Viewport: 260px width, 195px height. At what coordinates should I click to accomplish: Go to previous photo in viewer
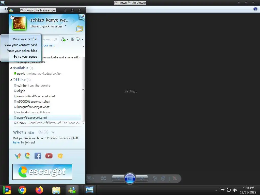coord(118,178)
